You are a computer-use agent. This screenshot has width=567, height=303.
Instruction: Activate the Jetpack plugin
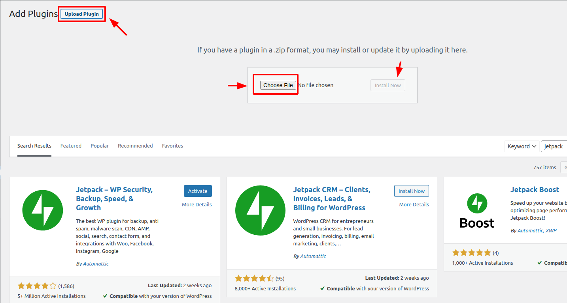[198, 191]
